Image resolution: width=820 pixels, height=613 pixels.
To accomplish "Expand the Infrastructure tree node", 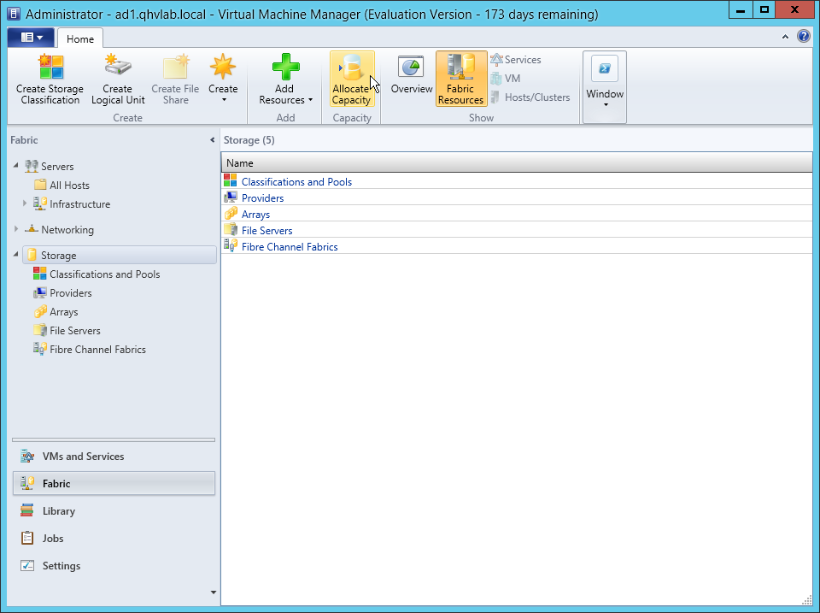I will (26, 203).
